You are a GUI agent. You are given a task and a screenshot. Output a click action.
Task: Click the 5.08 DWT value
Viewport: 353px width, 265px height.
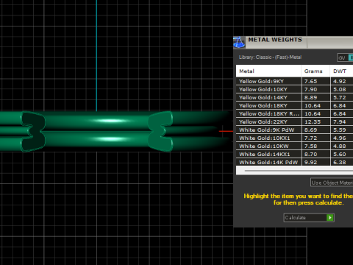click(x=340, y=89)
